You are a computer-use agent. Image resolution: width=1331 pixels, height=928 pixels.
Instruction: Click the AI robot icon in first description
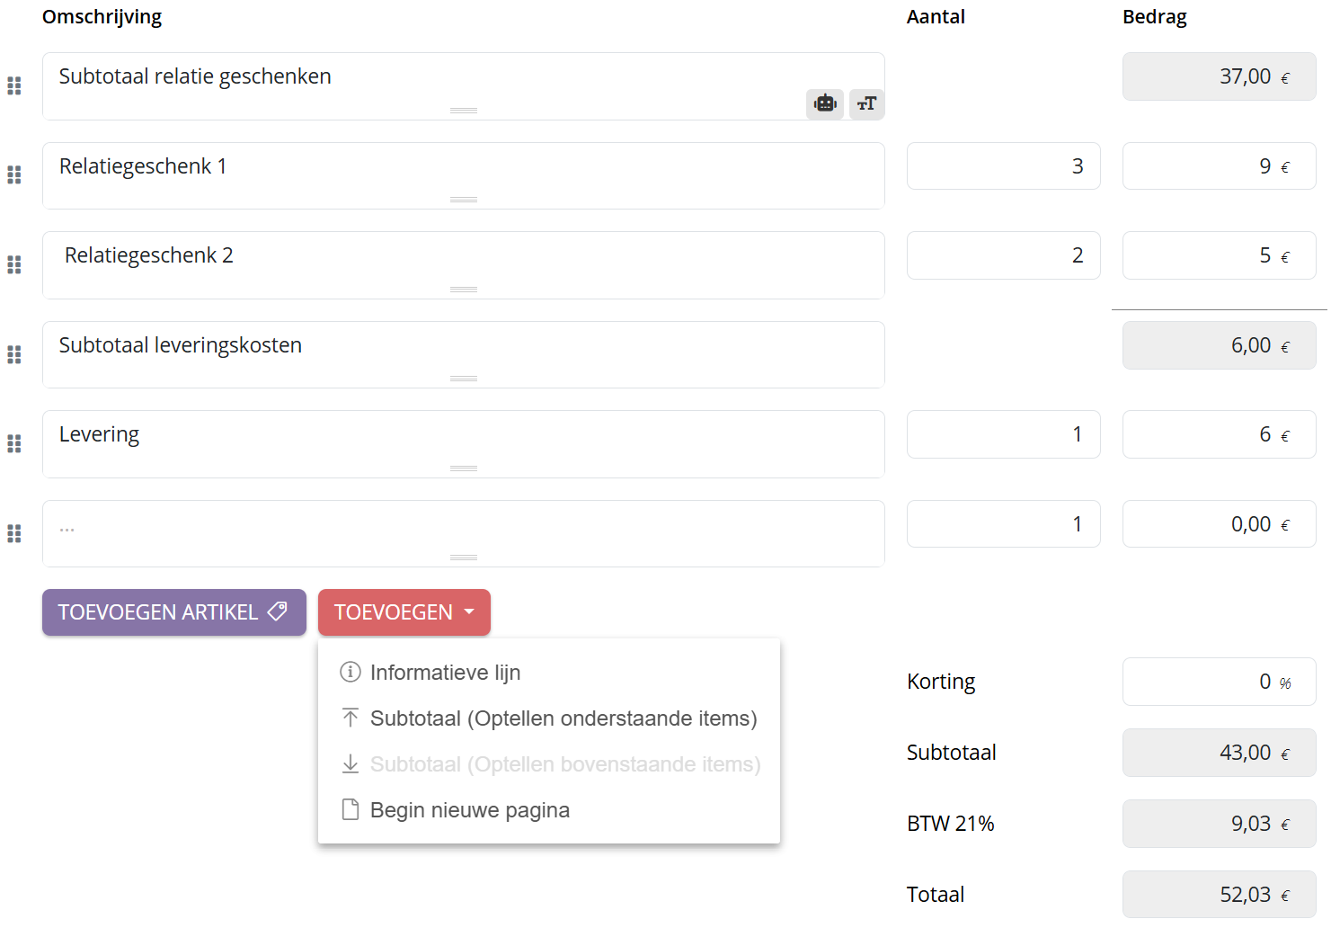[x=824, y=104]
